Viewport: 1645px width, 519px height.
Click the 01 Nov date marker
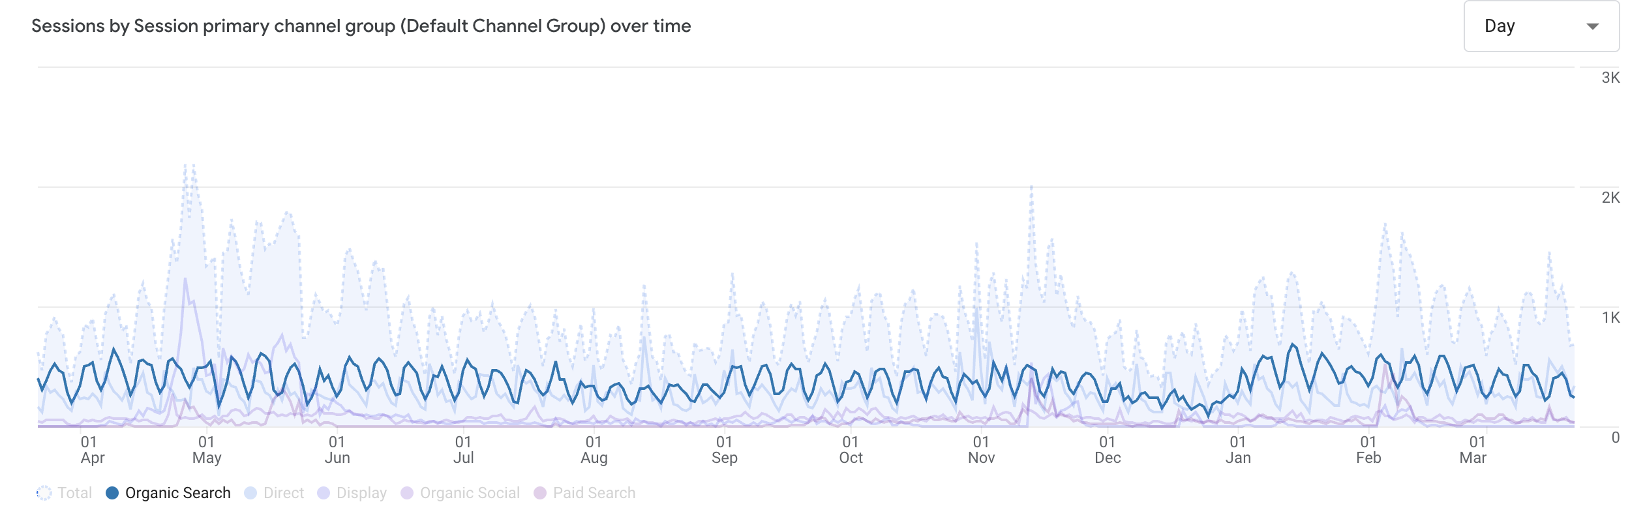click(x=981, y=450)
